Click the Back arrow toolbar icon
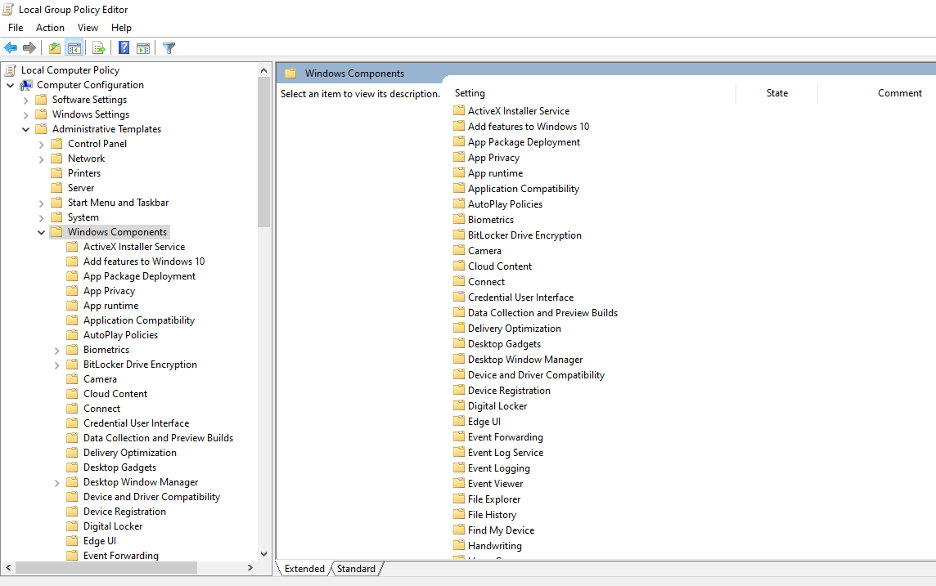 coord(11,47)
